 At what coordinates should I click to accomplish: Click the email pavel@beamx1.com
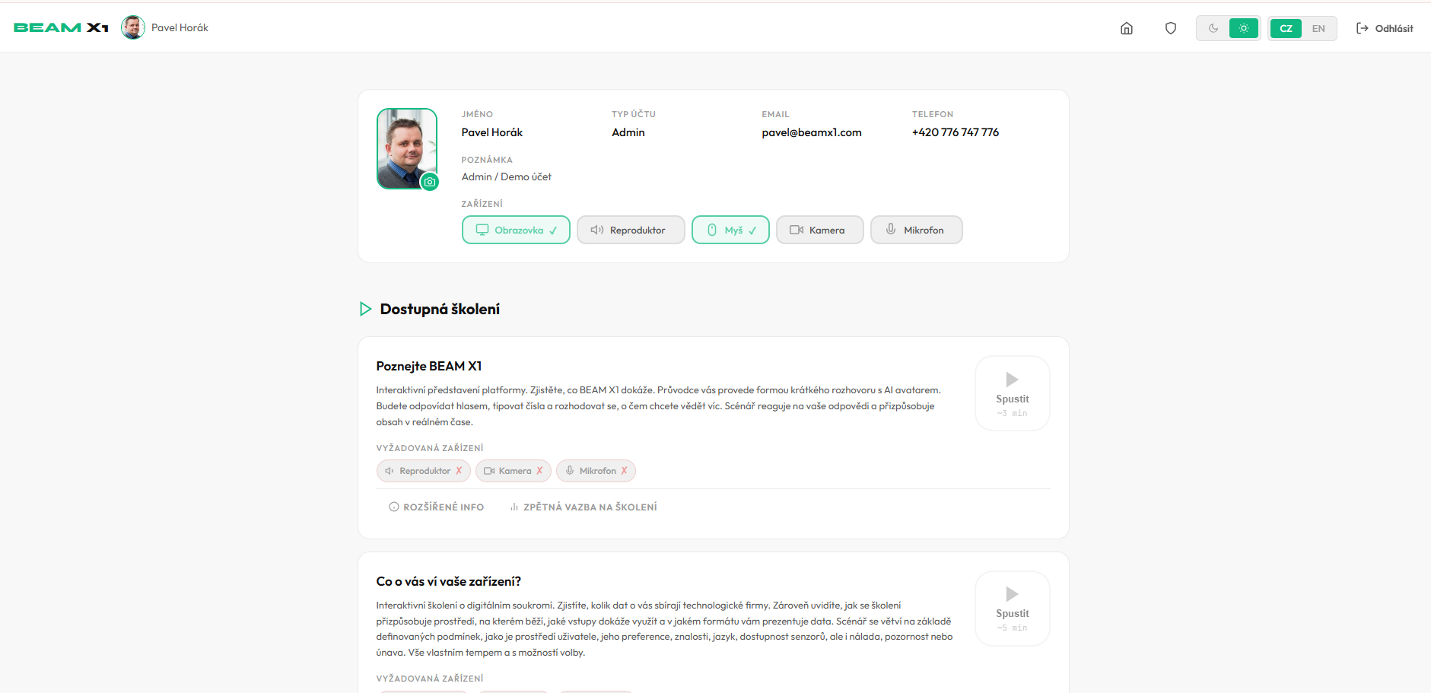click(812, 132)
